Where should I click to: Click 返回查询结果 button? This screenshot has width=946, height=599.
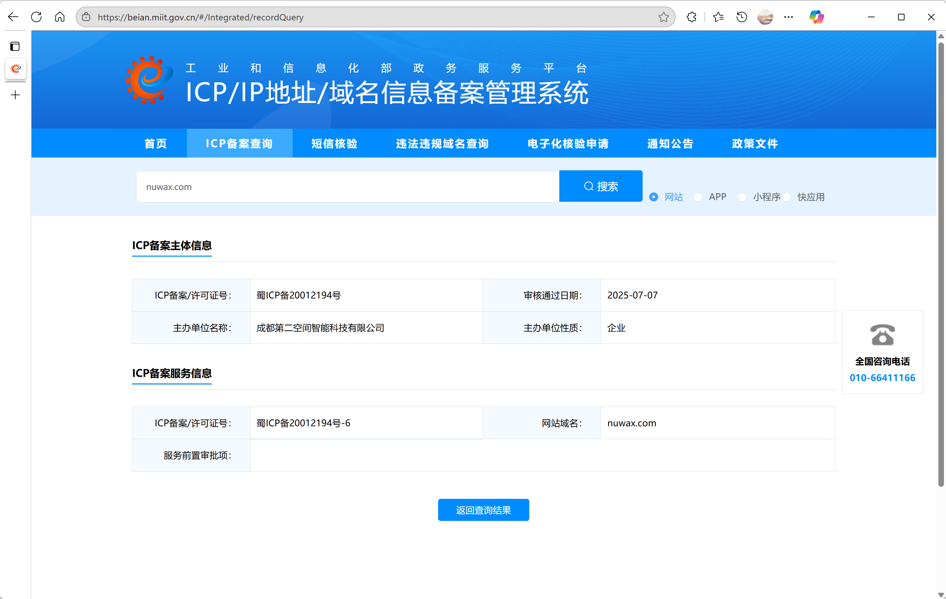[x=483, y=510]
